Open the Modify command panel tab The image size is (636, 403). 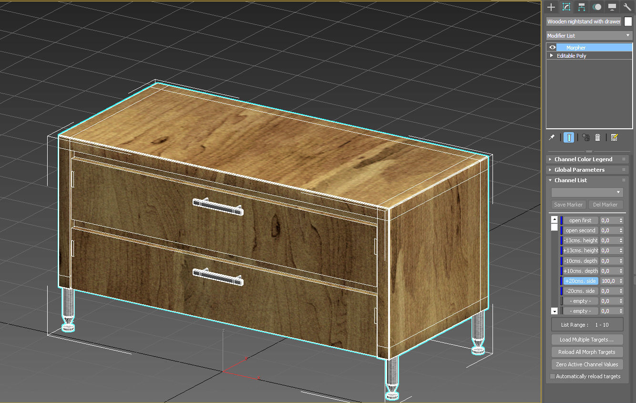(566, 7)
